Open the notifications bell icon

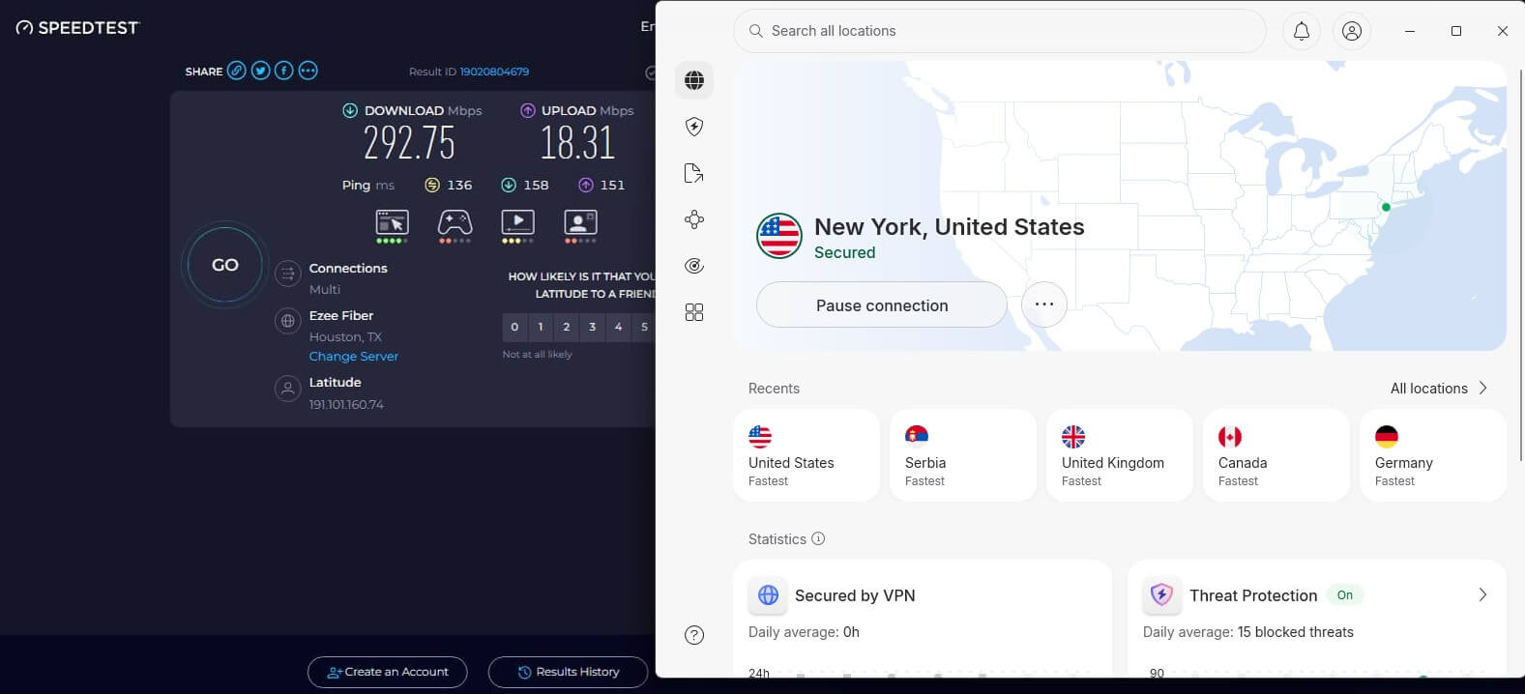tap(1302, 31)
